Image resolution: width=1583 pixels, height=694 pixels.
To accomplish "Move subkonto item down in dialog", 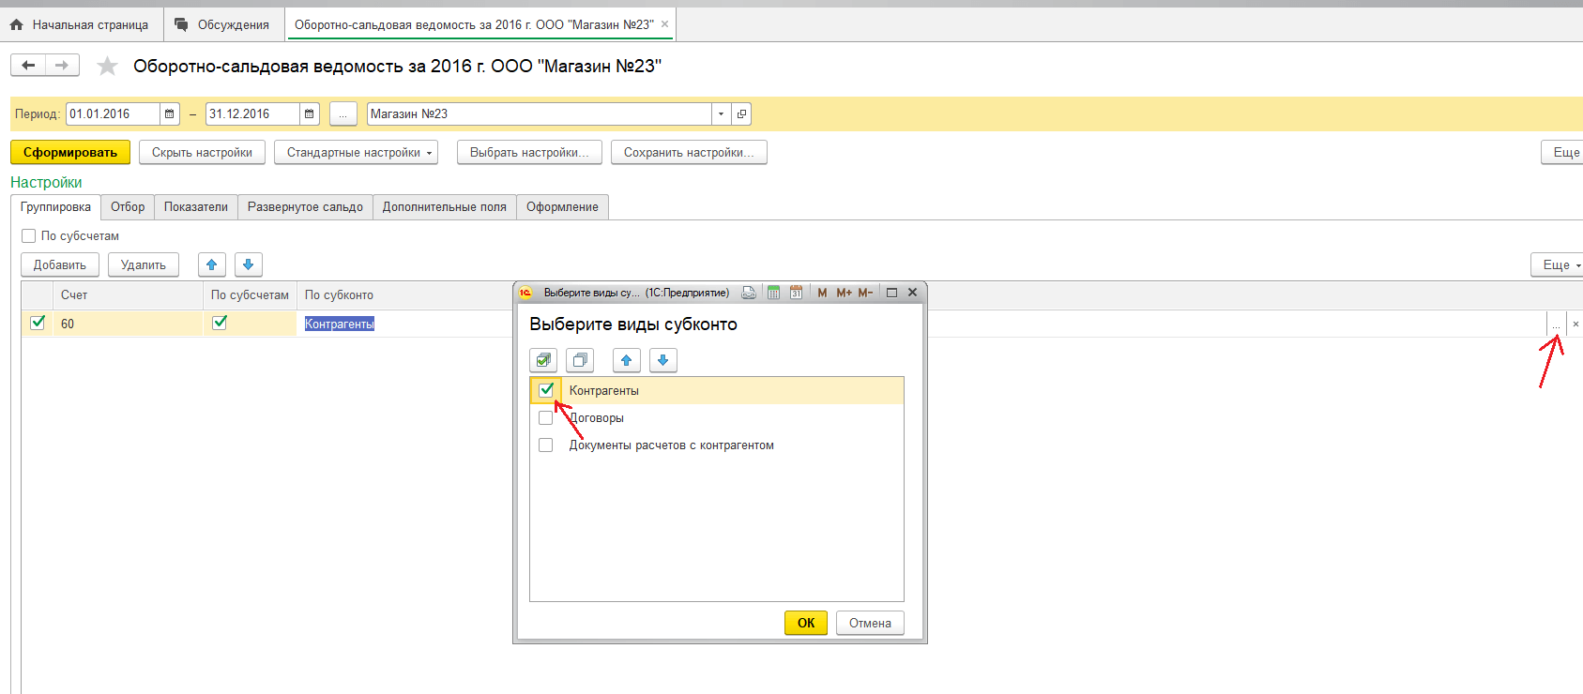I will pos(662,360).
